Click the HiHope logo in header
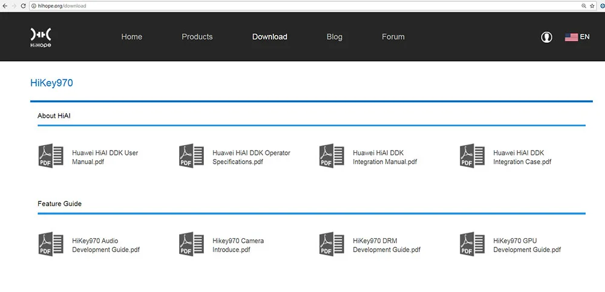605x292 pixels. pyautogui.click(x=41, y=37)
